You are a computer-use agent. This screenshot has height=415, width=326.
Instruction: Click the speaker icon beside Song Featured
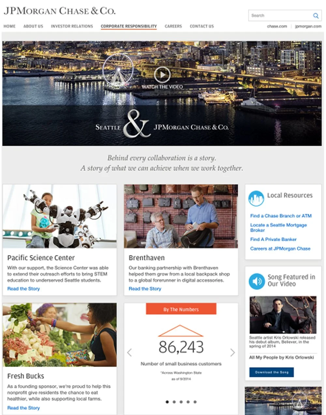click(x=257, y=281)
